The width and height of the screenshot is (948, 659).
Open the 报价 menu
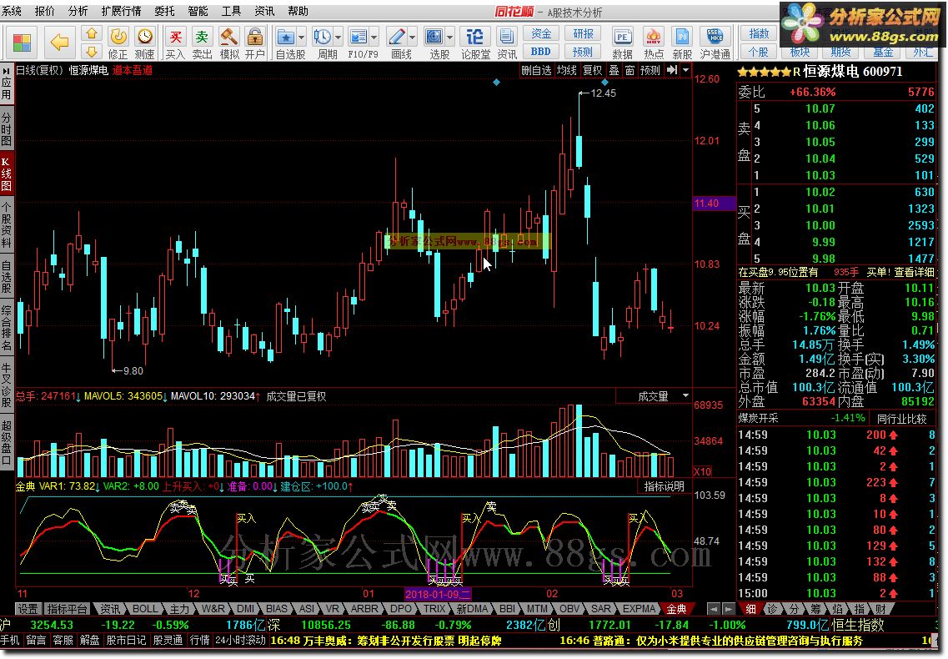tap(45, 11)
